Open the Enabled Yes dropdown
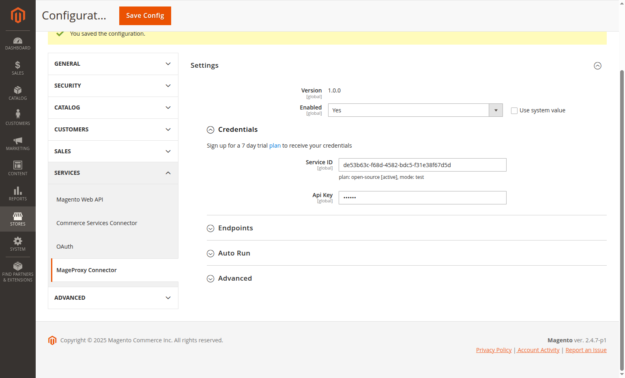 tap(415, 110)
